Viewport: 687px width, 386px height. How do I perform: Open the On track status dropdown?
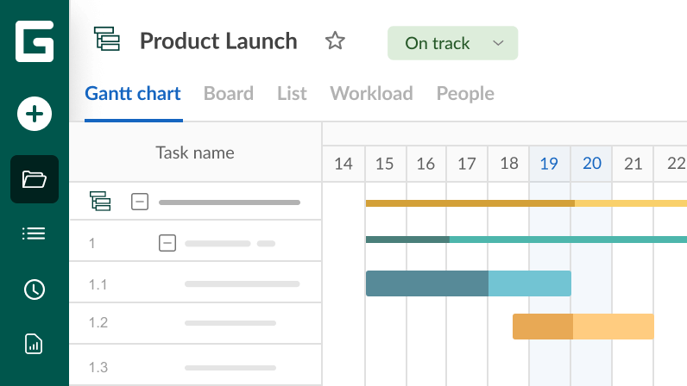pyautogui.click(x=452, y=43)
